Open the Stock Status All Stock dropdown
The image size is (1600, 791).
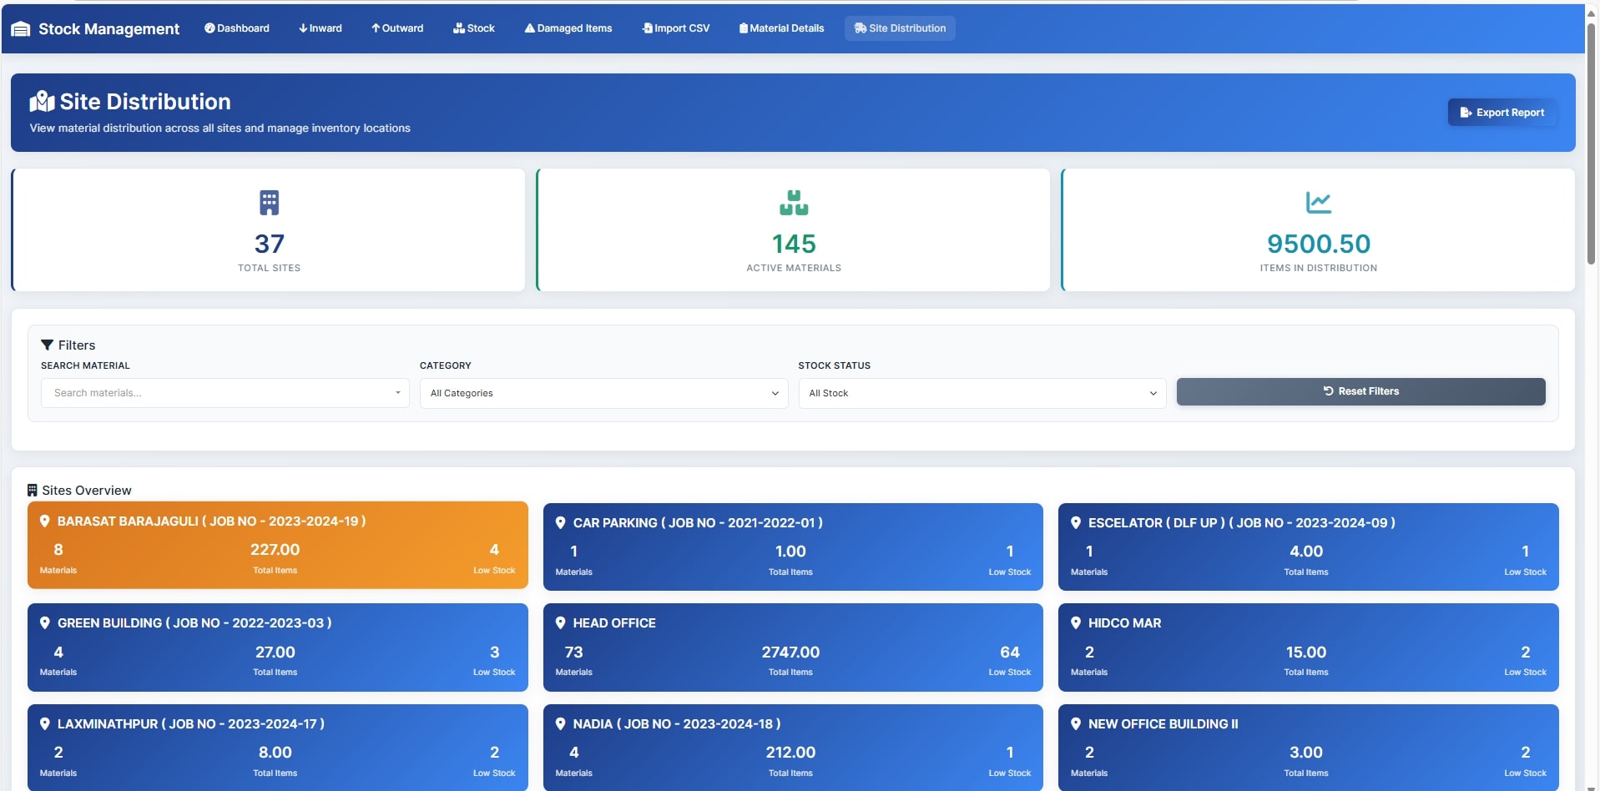click(x=982, y=393)
